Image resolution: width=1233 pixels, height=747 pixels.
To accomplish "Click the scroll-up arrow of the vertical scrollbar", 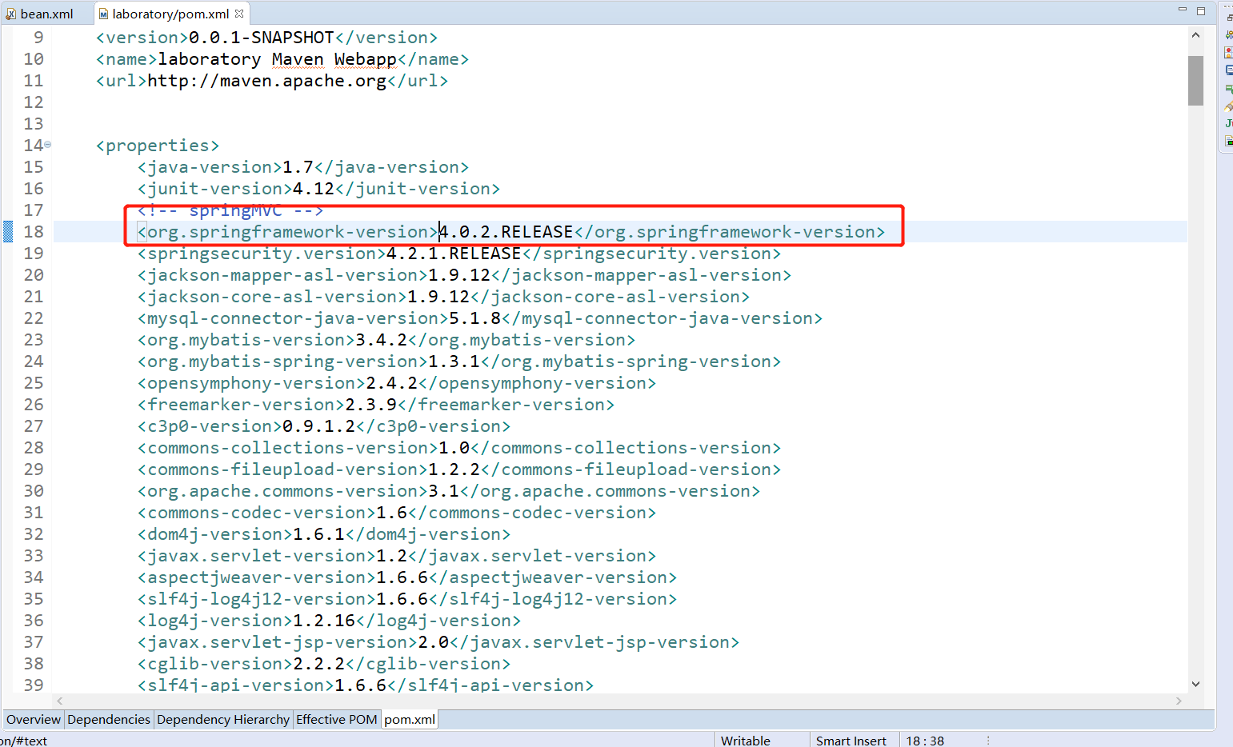I will point(1197,34).
